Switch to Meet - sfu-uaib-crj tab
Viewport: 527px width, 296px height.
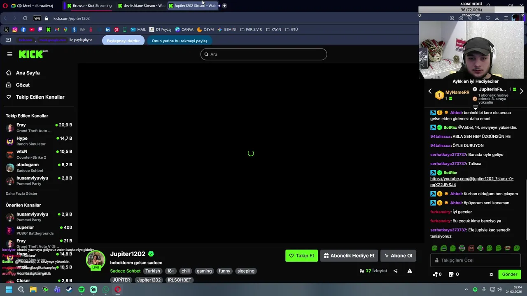tap(32, 6)
